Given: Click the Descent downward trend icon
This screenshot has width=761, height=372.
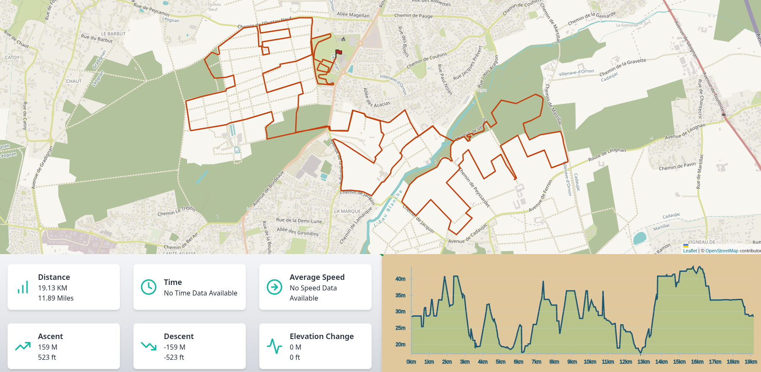Looking at the screenshot, I should pyautogui.click(x=149, y=347).
